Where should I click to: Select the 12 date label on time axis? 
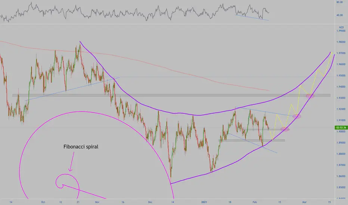(x=60, y=202)
